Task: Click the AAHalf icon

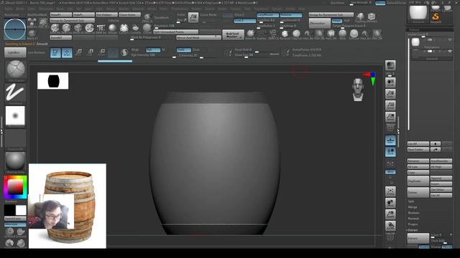Action: (x=390, y=117)
